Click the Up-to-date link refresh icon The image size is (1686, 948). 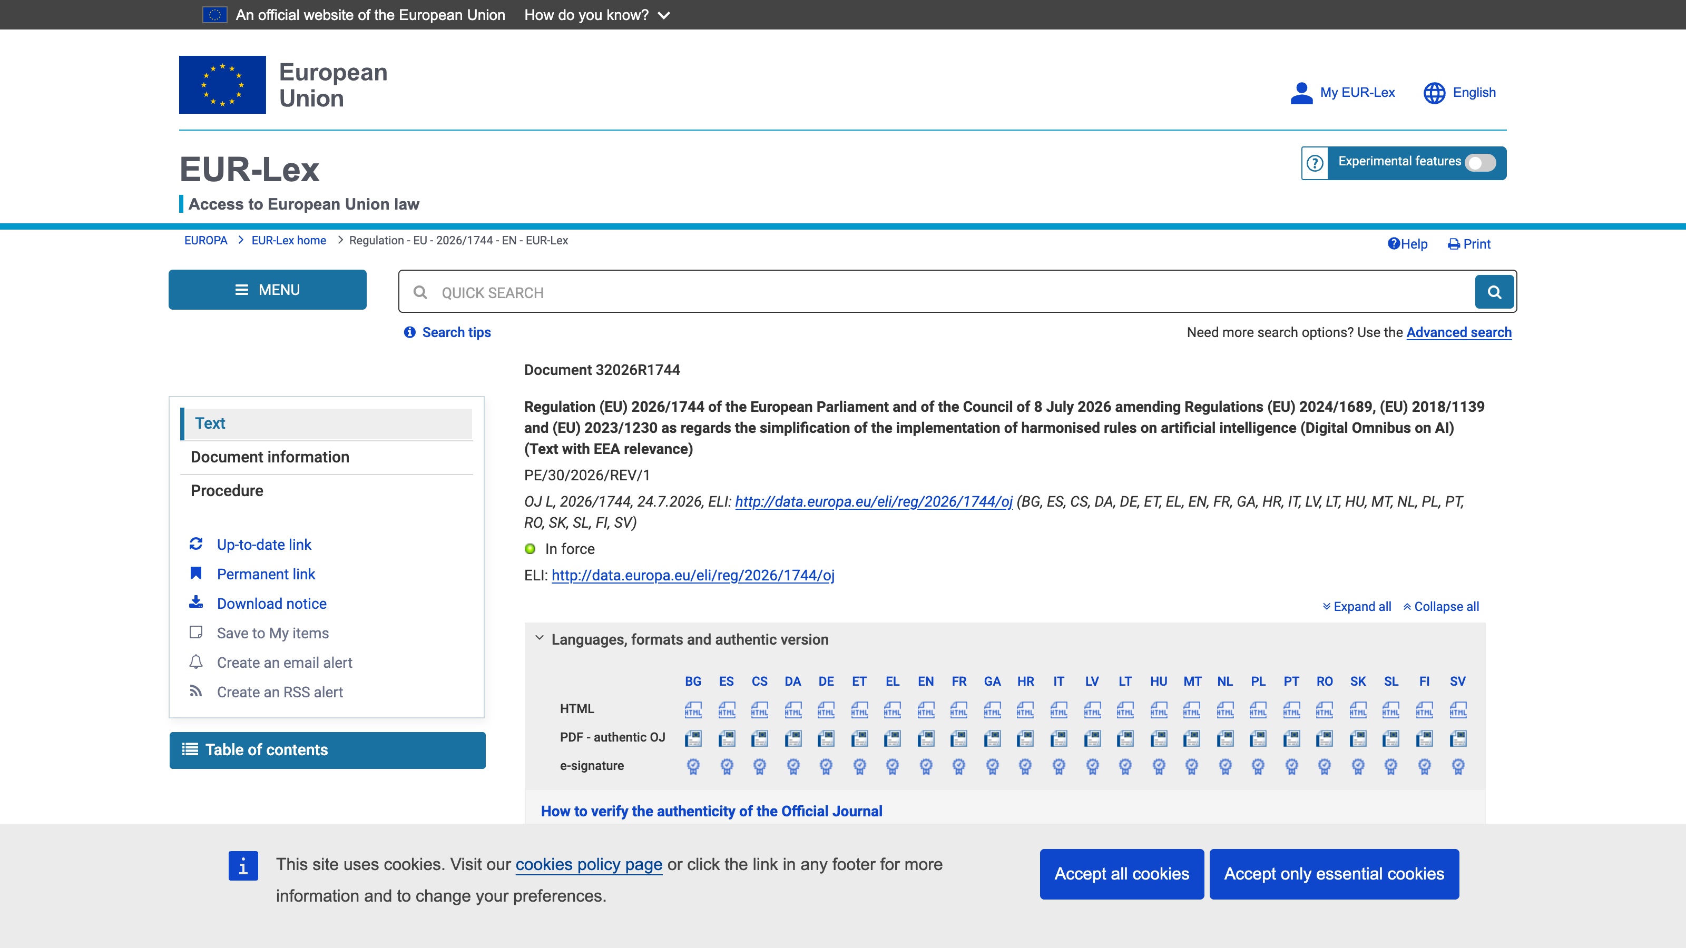(x=195, y=544)
